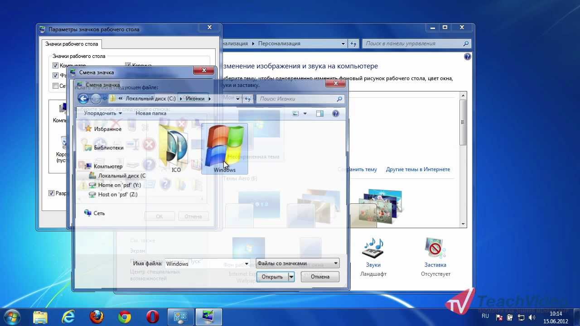Open network status in system tray

[x=521, y=317]
